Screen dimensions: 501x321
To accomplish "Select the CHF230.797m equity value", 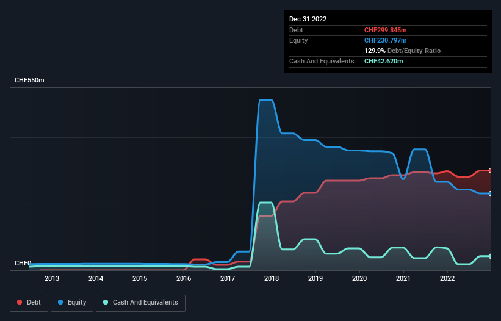I will point(385,40).
